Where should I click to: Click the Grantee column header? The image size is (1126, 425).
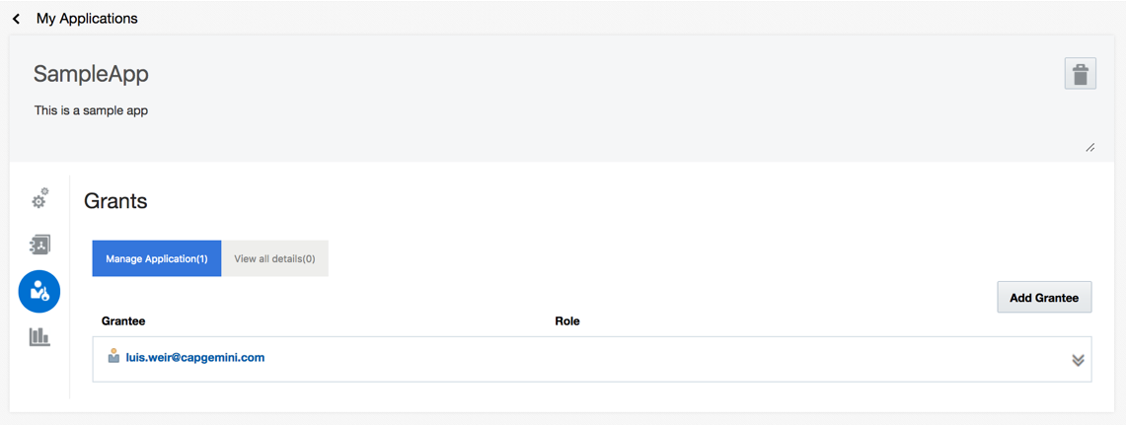(x=123, y=320)
